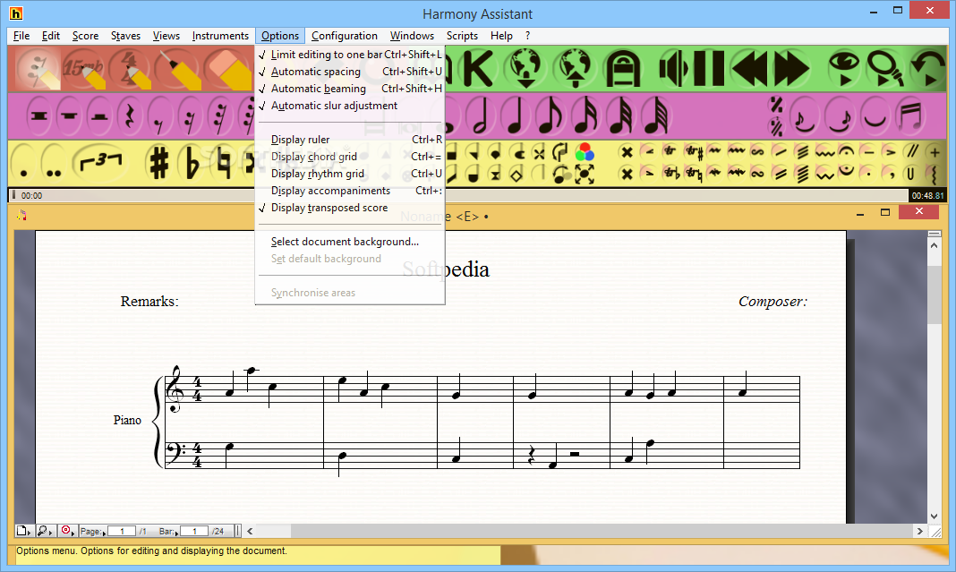
Task: Select the 15mb pencil tool
Action: tap(84, 69)
